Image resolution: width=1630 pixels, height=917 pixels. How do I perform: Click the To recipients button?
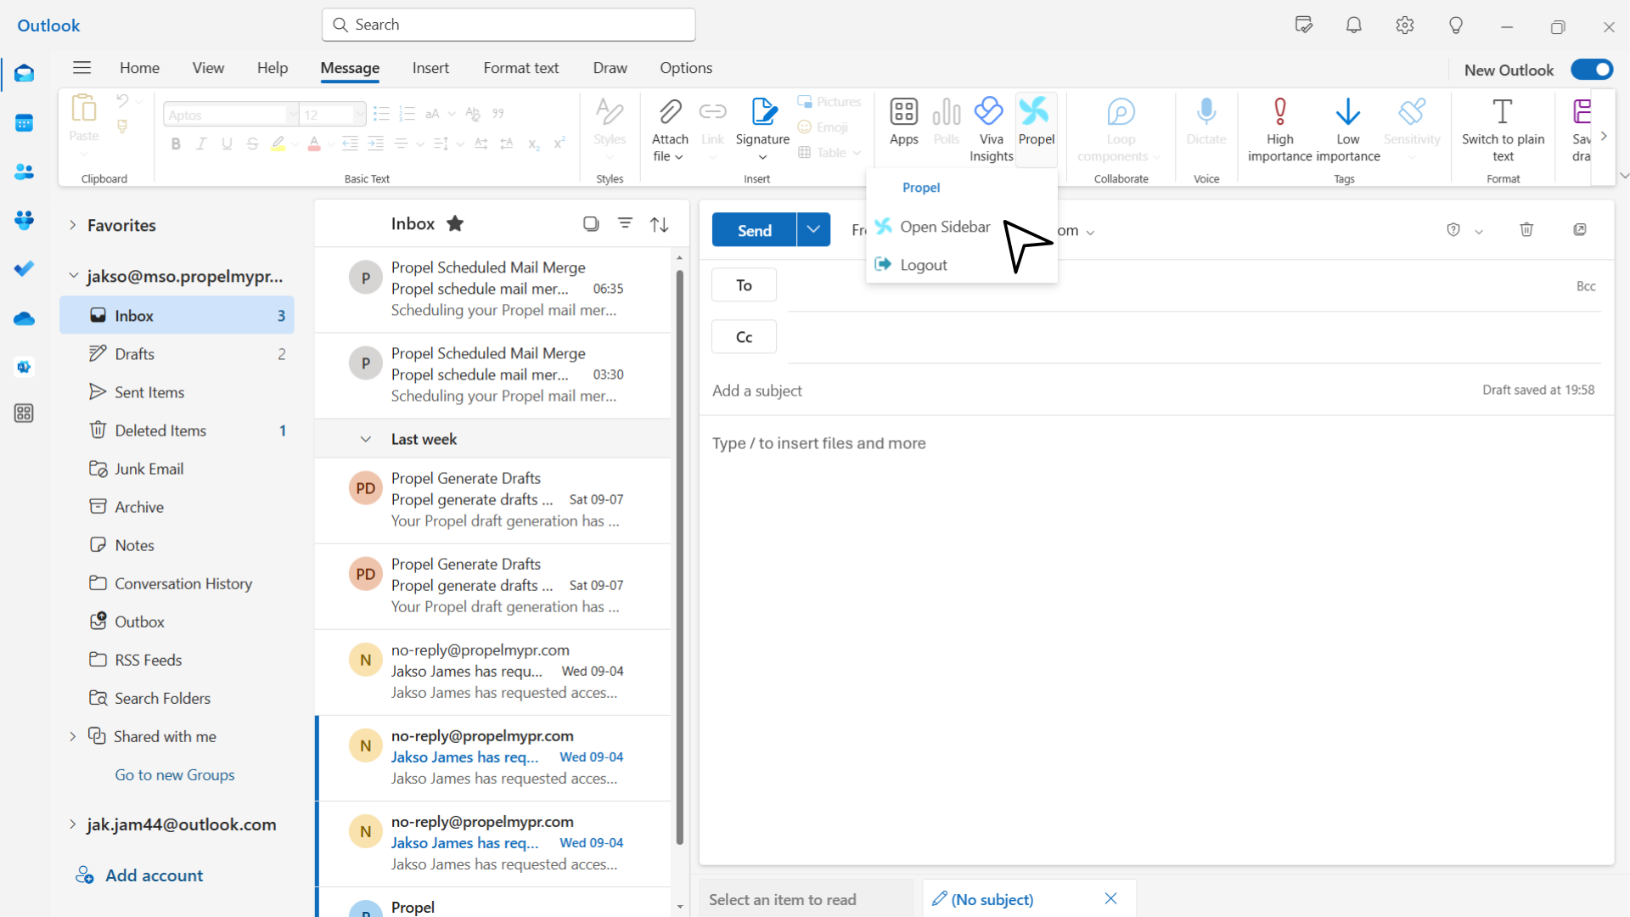744,285
